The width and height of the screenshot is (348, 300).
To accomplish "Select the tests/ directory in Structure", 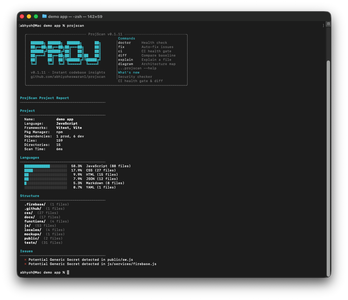I will pos(30,243).
